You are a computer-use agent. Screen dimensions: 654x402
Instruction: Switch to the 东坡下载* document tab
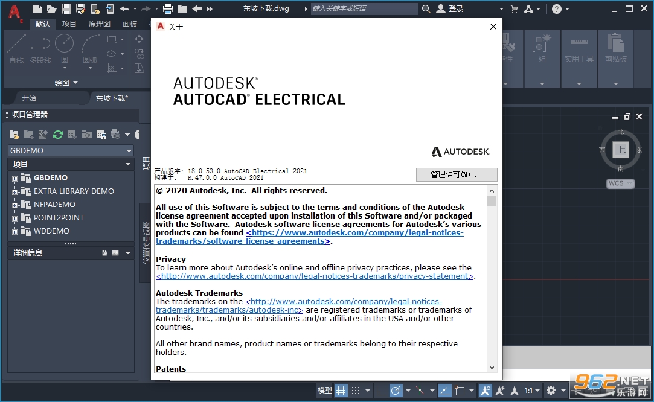click(112, 98)
